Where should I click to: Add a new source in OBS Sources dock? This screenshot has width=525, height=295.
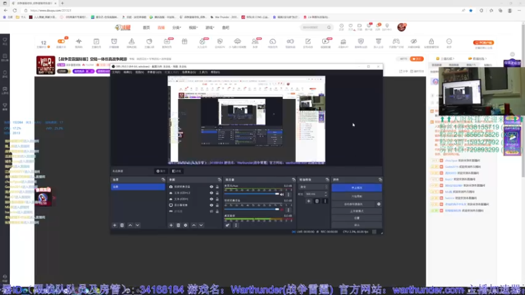pos(171,226)
